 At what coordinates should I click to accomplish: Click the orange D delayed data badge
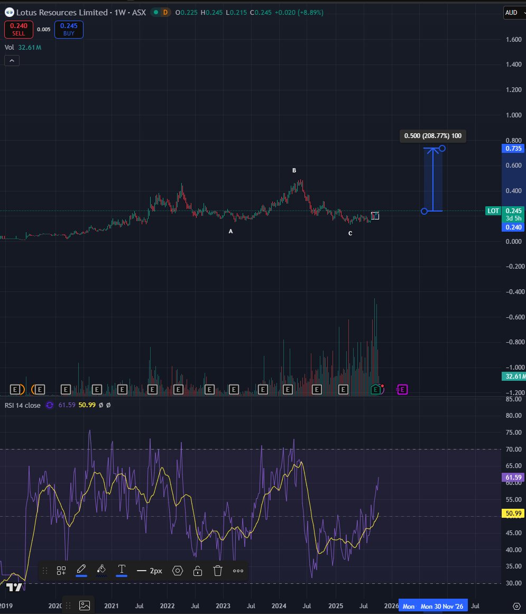pos(165,13)
